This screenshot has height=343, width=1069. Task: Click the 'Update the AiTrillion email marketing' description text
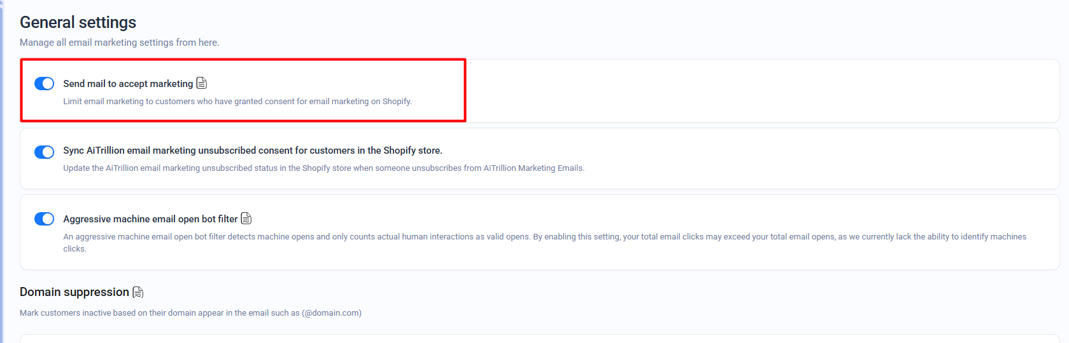(x=323, y=168)
